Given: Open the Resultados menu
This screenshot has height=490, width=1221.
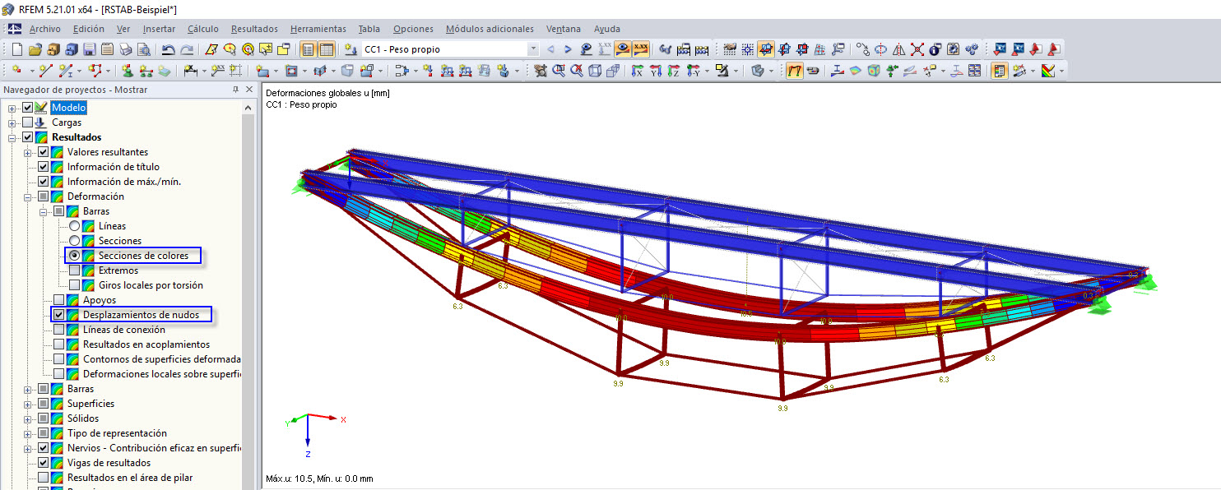Looking at the screenshot, I should click(254, 29).
